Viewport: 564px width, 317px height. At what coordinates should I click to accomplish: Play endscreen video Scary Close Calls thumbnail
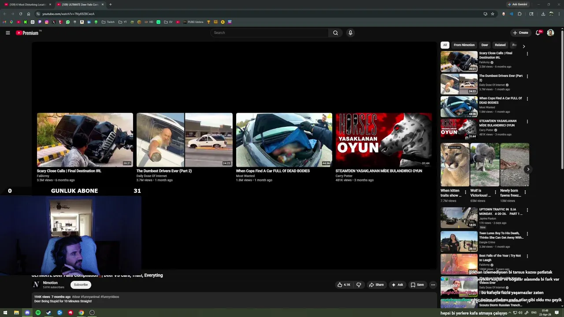(x=85, y=140)
